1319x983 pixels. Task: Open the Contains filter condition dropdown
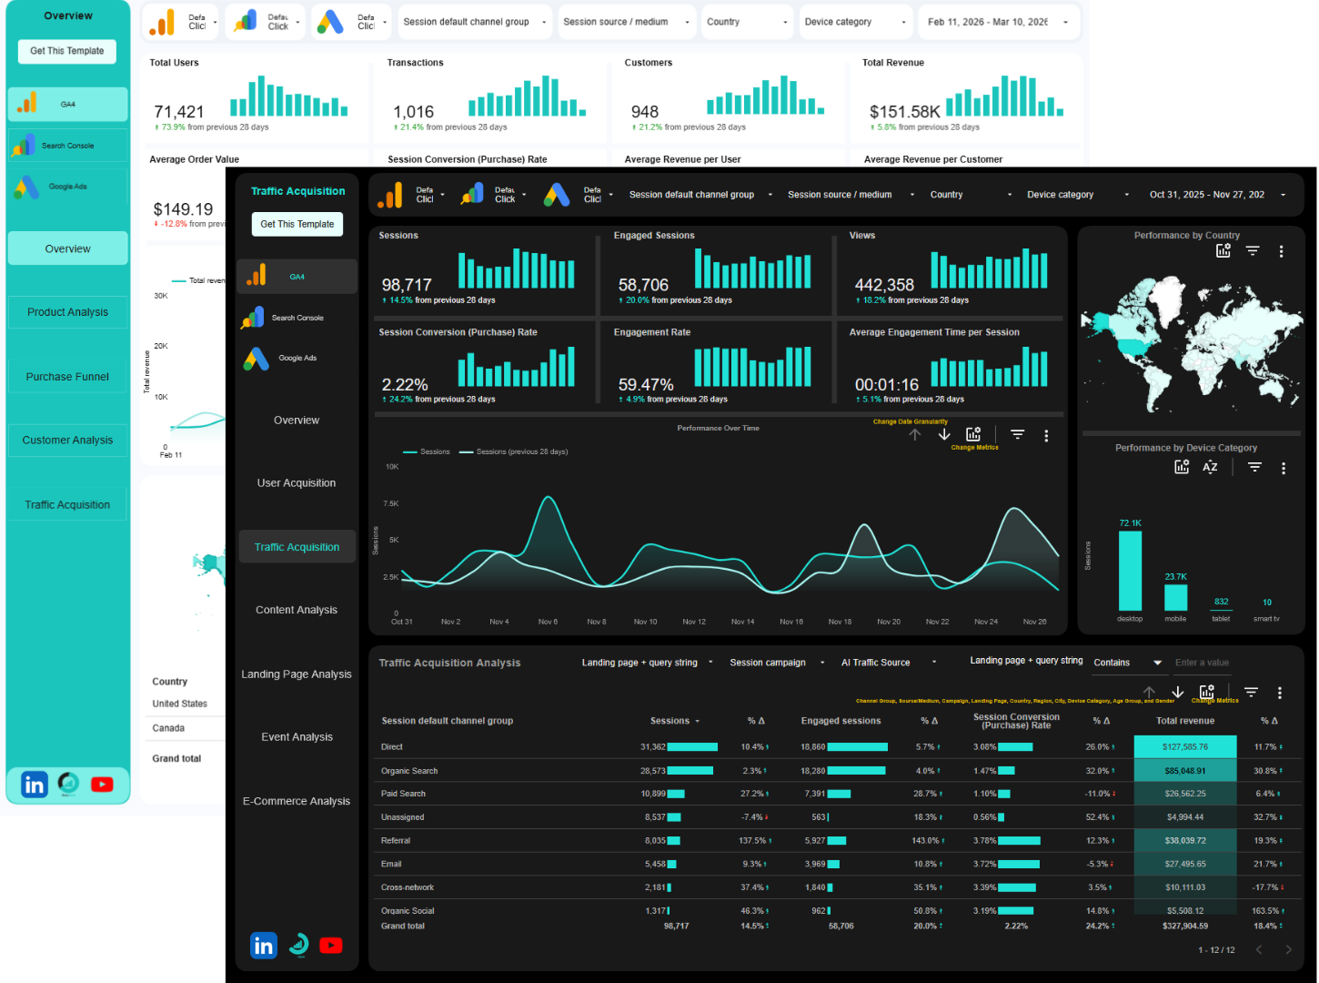(x=1127, y=663)
